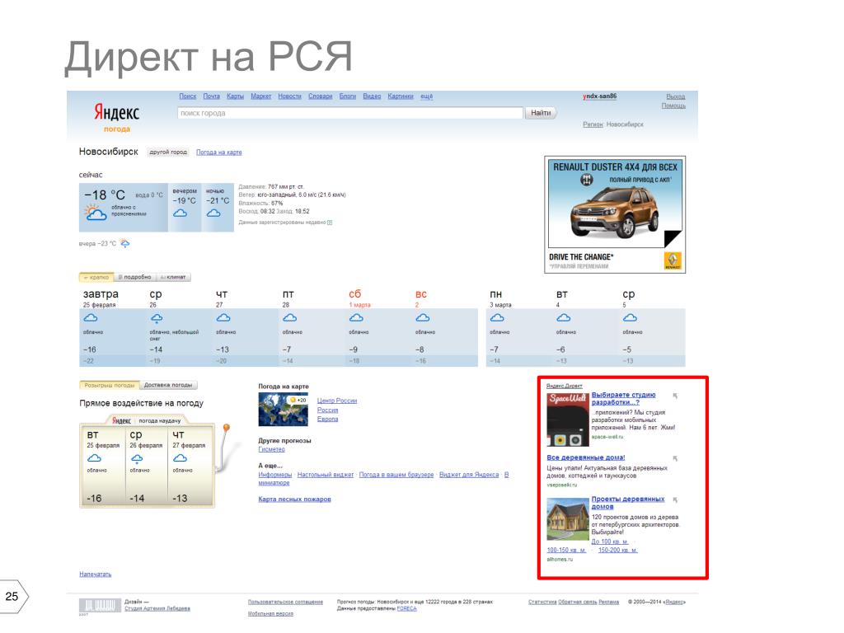The image size is (844, 633).
Task: Open Видео in the top navigation
Action: tap(372, 96)
